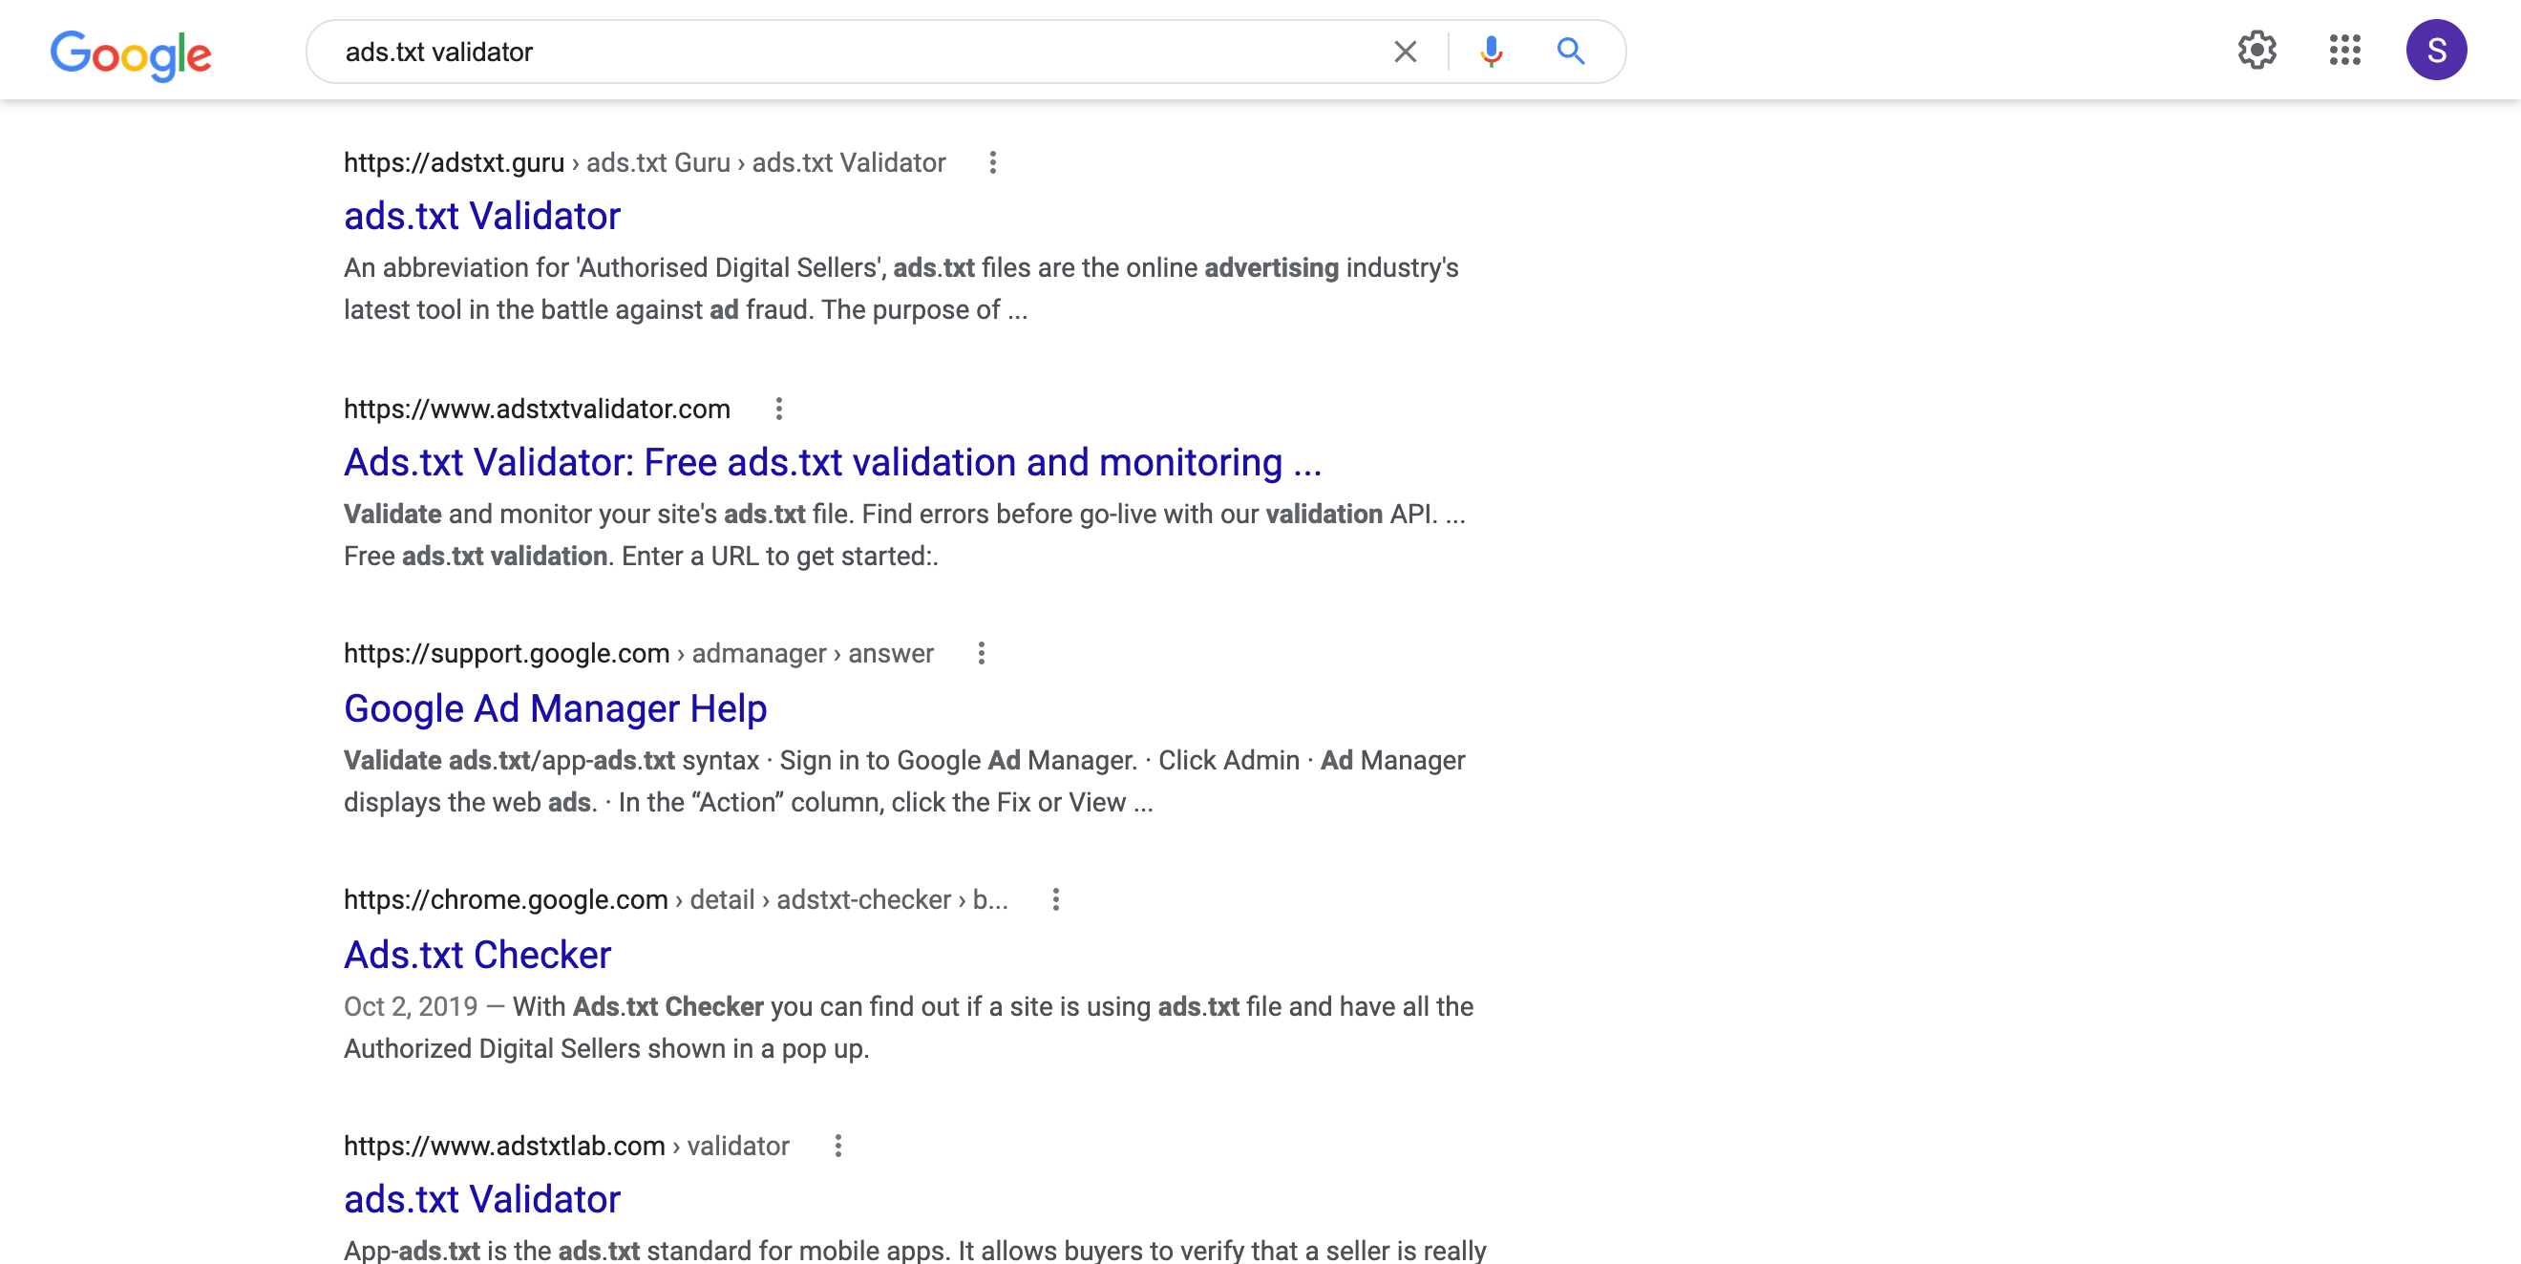Open more options for adstxtlab.com result
The width and height of the screenshot is (2521, 1264).
pos(837,1147)
